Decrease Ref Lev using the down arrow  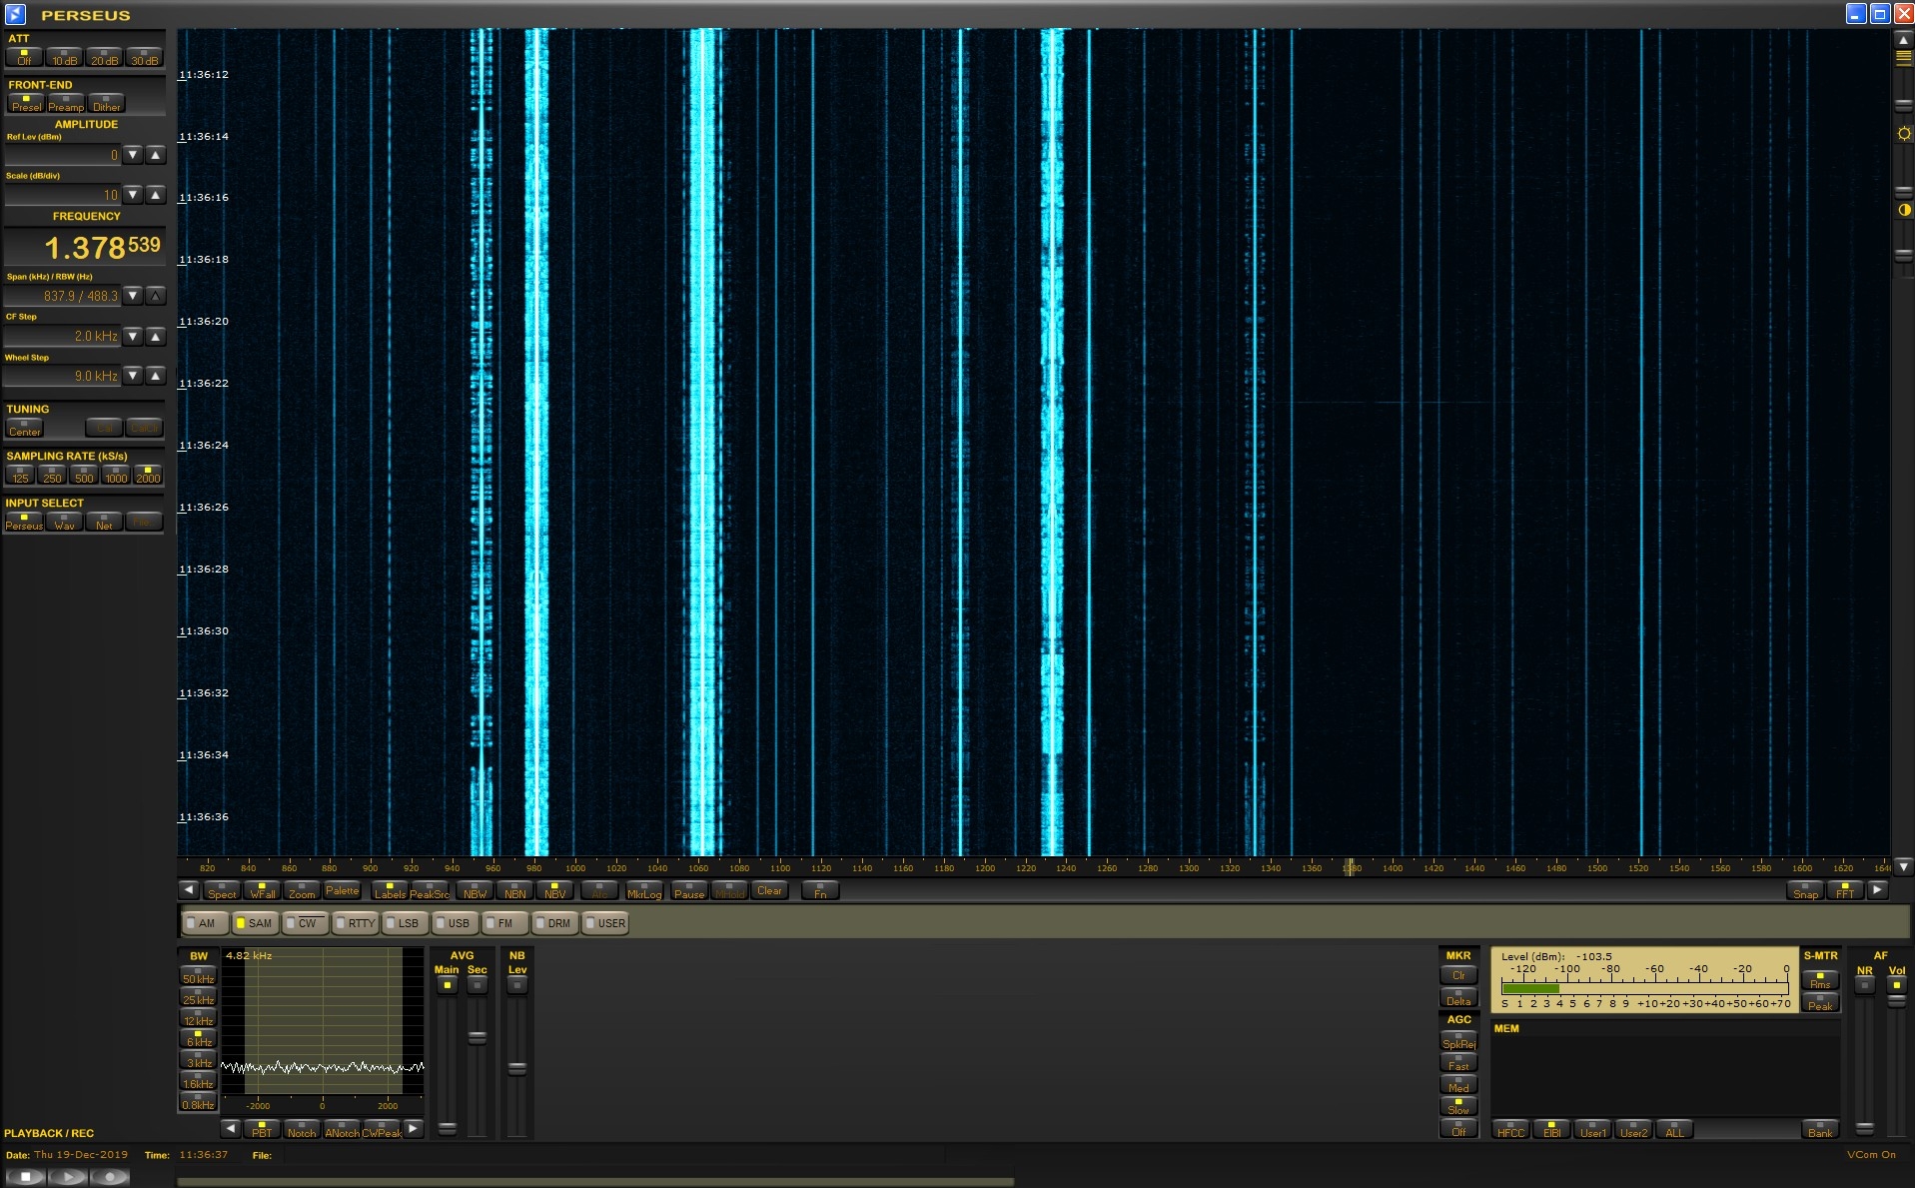click(133, 155)
